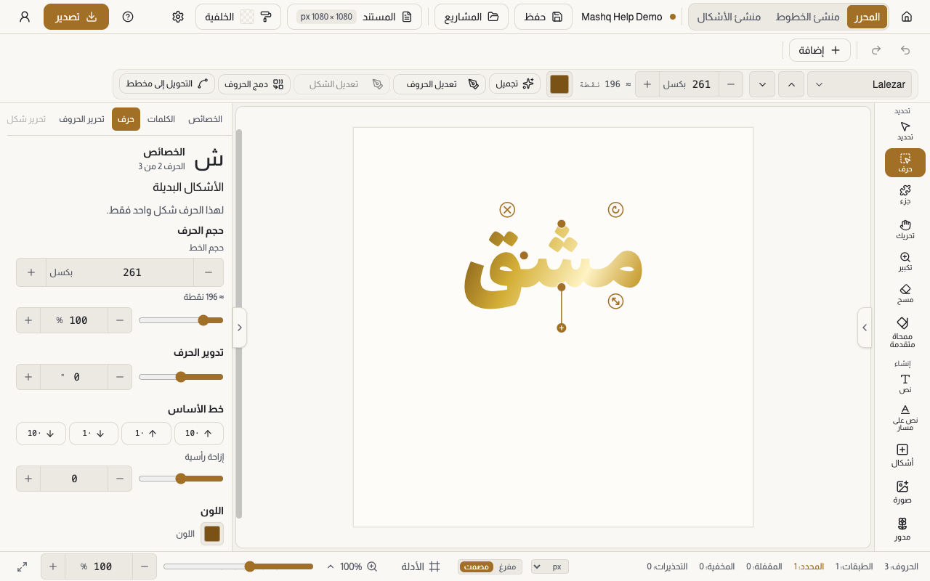Select the نص على مسار tool
930x581 pixels.
[x=905, y=417]
